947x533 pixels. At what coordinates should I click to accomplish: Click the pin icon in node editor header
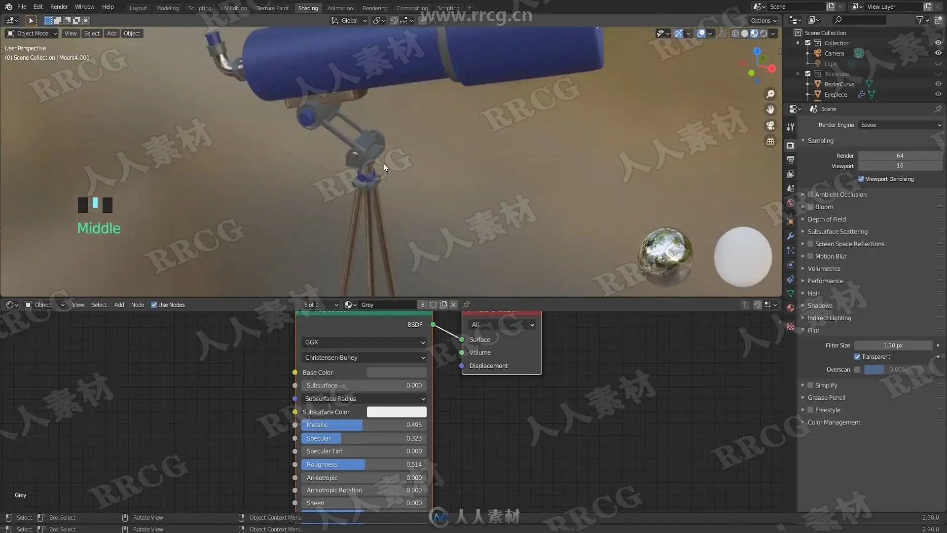(466, 305)
